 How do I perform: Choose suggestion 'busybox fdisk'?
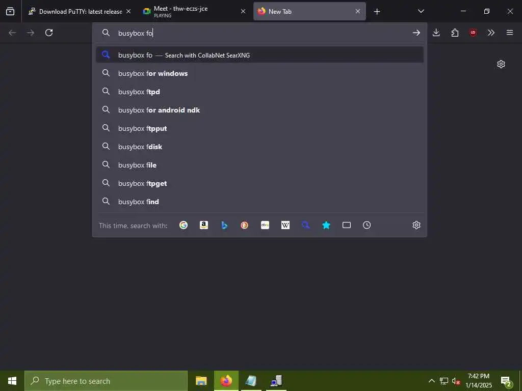pyautogui.click(x=259, y=147)
